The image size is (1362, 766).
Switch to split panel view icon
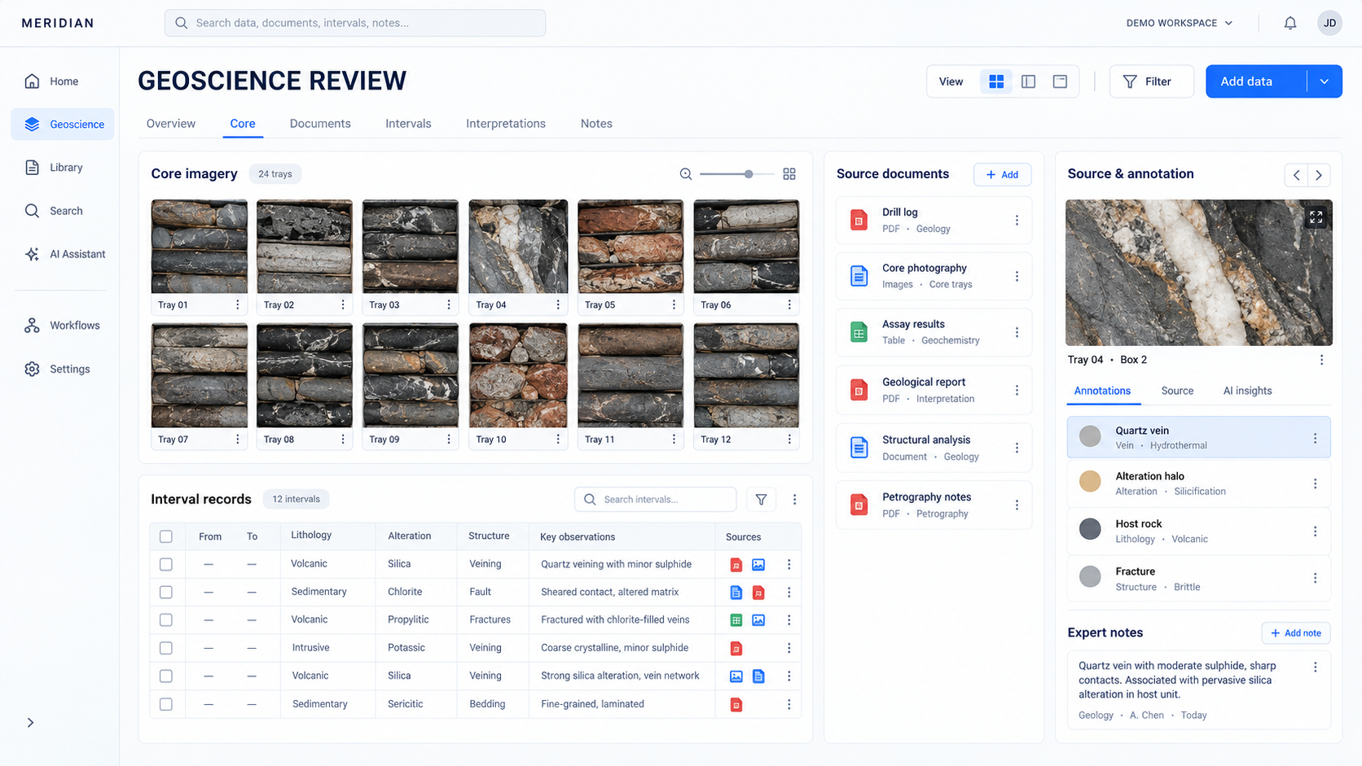(x=1028, y=81)
